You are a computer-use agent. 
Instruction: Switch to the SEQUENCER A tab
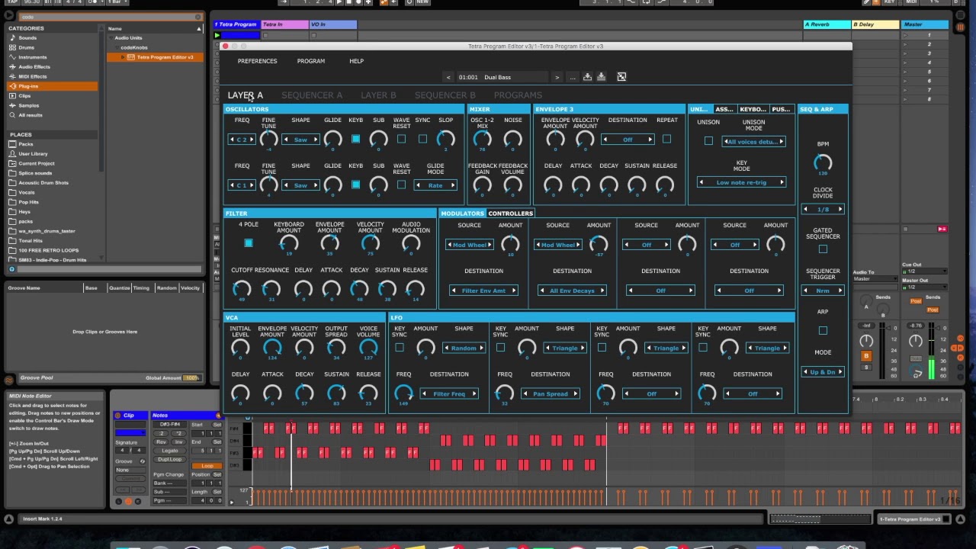(312, 95)
